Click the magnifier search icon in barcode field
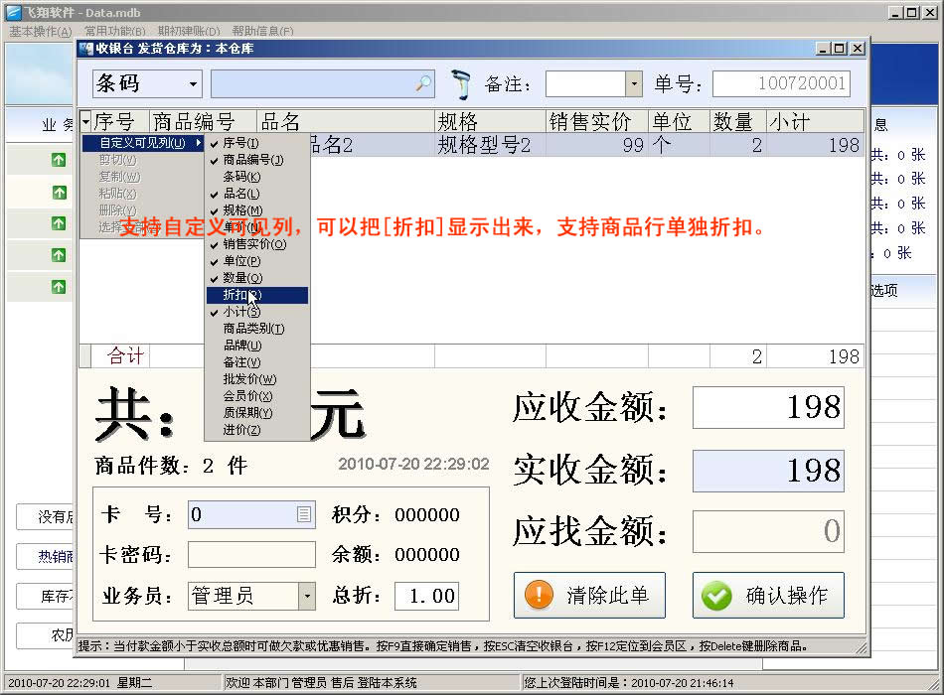This screenshot has width=944, height=695. pyautogui.click(x=423, y=84)
